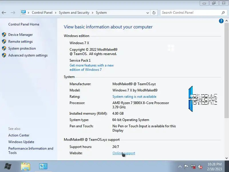Expand the arrow before Control Panel breadcrumb
The image size is (229, 172).
(28, 13)
